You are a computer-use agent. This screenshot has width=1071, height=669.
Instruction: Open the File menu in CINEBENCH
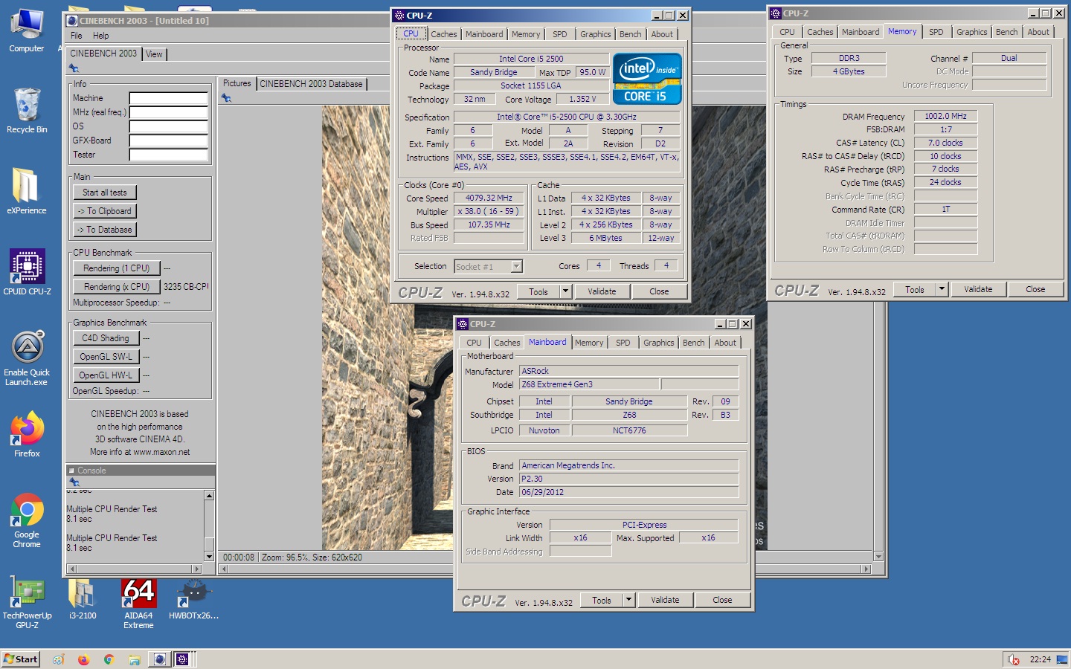click(x=77, y=36)
